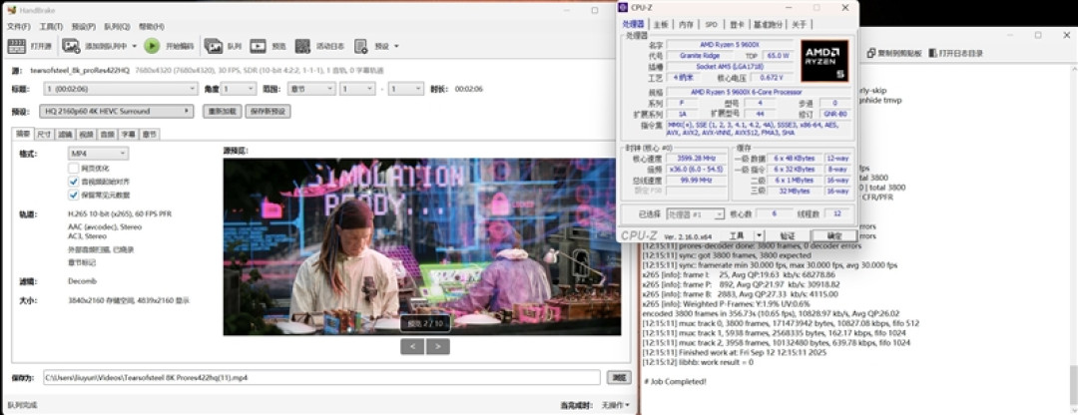Click the AMD Ryzen 5 logo in CPU-Z
The width and height of the screenshot is (1078, 415).
pyautogui.click(x=824, y=61)
